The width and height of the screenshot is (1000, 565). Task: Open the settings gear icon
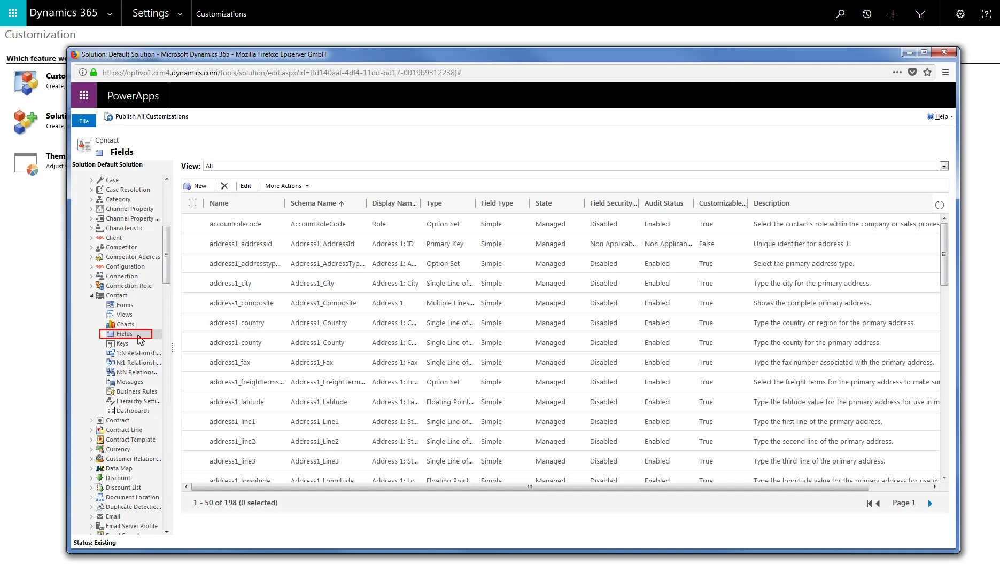960,14
